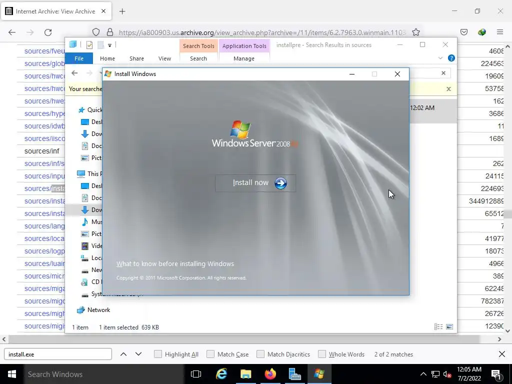Save to Pocket icon in Firefox
Image resolution: width=512 pixels, height=384 pixels.
(x=464, y=32)
